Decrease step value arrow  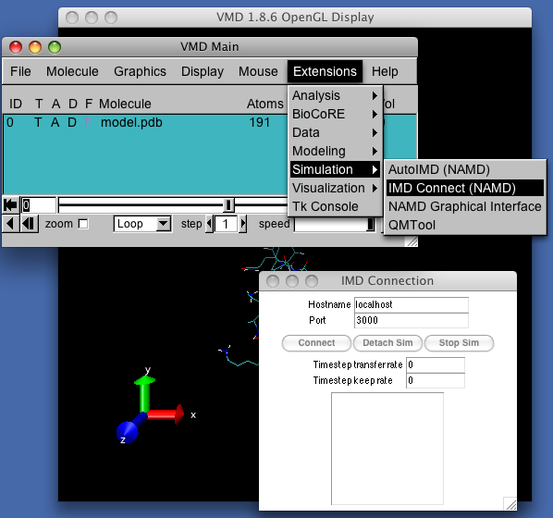[x=210, y=224]
